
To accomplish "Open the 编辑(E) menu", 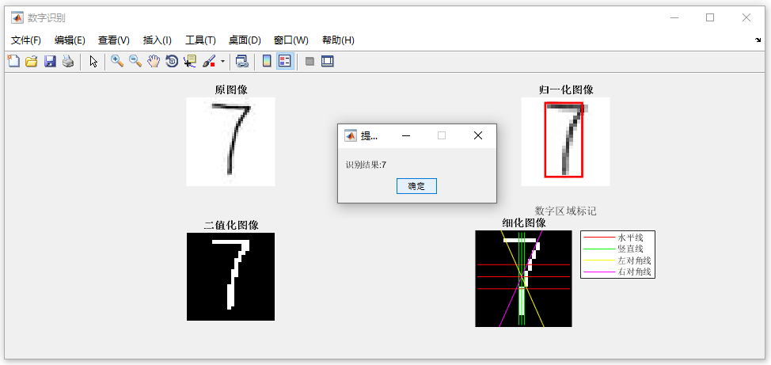I will pos(70,40).
